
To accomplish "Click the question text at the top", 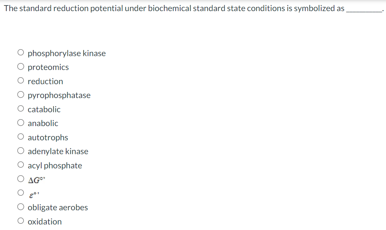I will (x=139, y=8).
